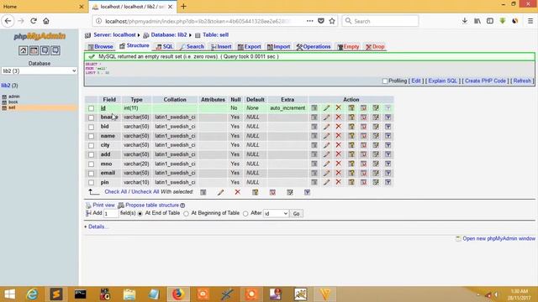Click the Firefox reload page icon
The height and width of the screenshot is (302, 538).
(34, 21)
